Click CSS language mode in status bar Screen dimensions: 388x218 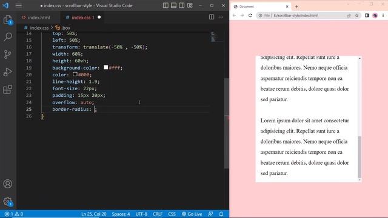pos(172,214)
